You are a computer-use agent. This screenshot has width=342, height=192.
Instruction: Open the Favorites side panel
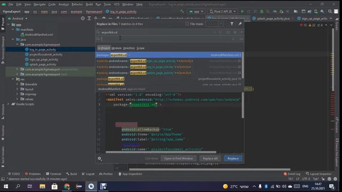point(3,133)
